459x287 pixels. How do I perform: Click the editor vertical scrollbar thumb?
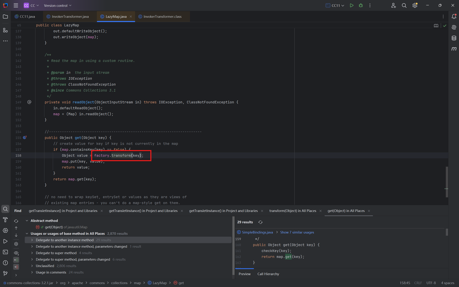446,182
